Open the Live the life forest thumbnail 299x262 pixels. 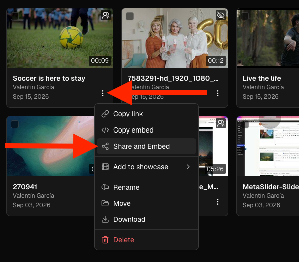(268, 38)
